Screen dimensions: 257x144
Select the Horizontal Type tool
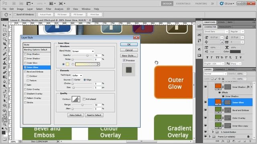coord(4,96)
